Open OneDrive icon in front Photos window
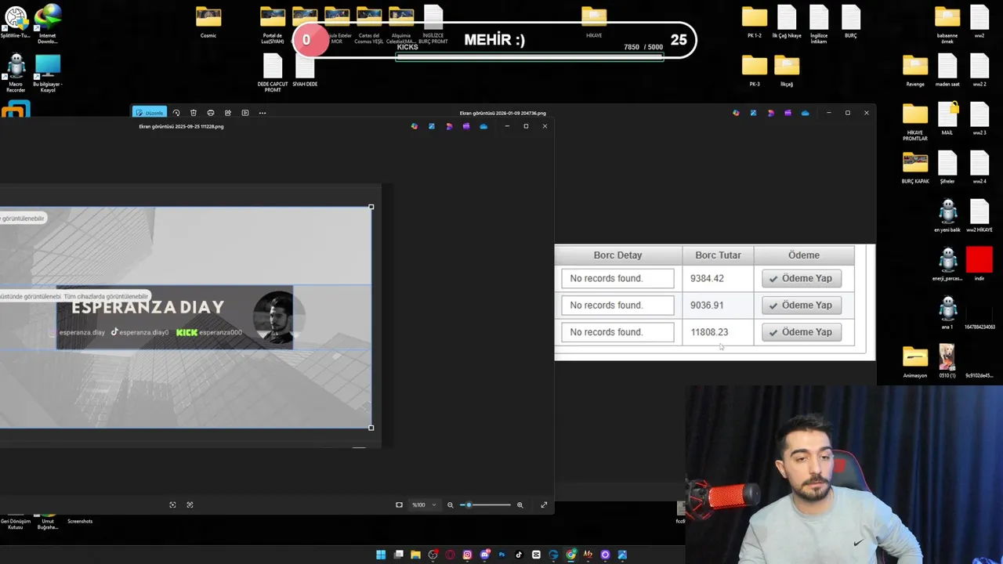Screen dimensions: 1003x564 click(x=483, y=126)
